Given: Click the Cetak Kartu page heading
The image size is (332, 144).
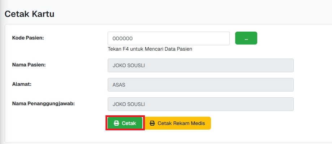Looking at the screenshot, I should click(x=29, y=14).
